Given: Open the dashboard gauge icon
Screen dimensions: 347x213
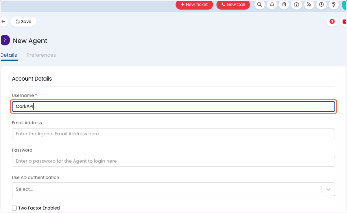Looking at the screenshot, I should (x=297, y=5).
